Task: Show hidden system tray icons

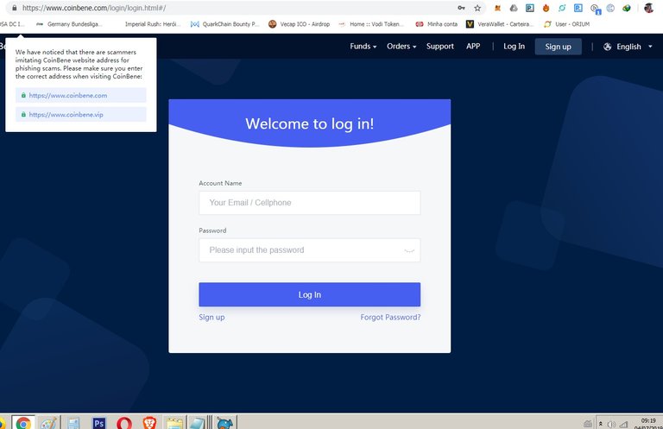Action: [x=600, y=424]
